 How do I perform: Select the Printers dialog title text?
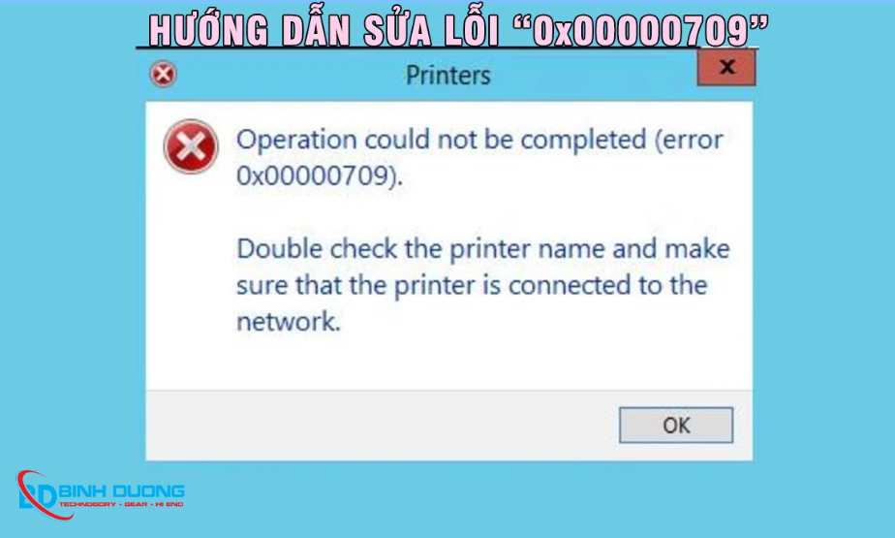[x=448, y=76]
